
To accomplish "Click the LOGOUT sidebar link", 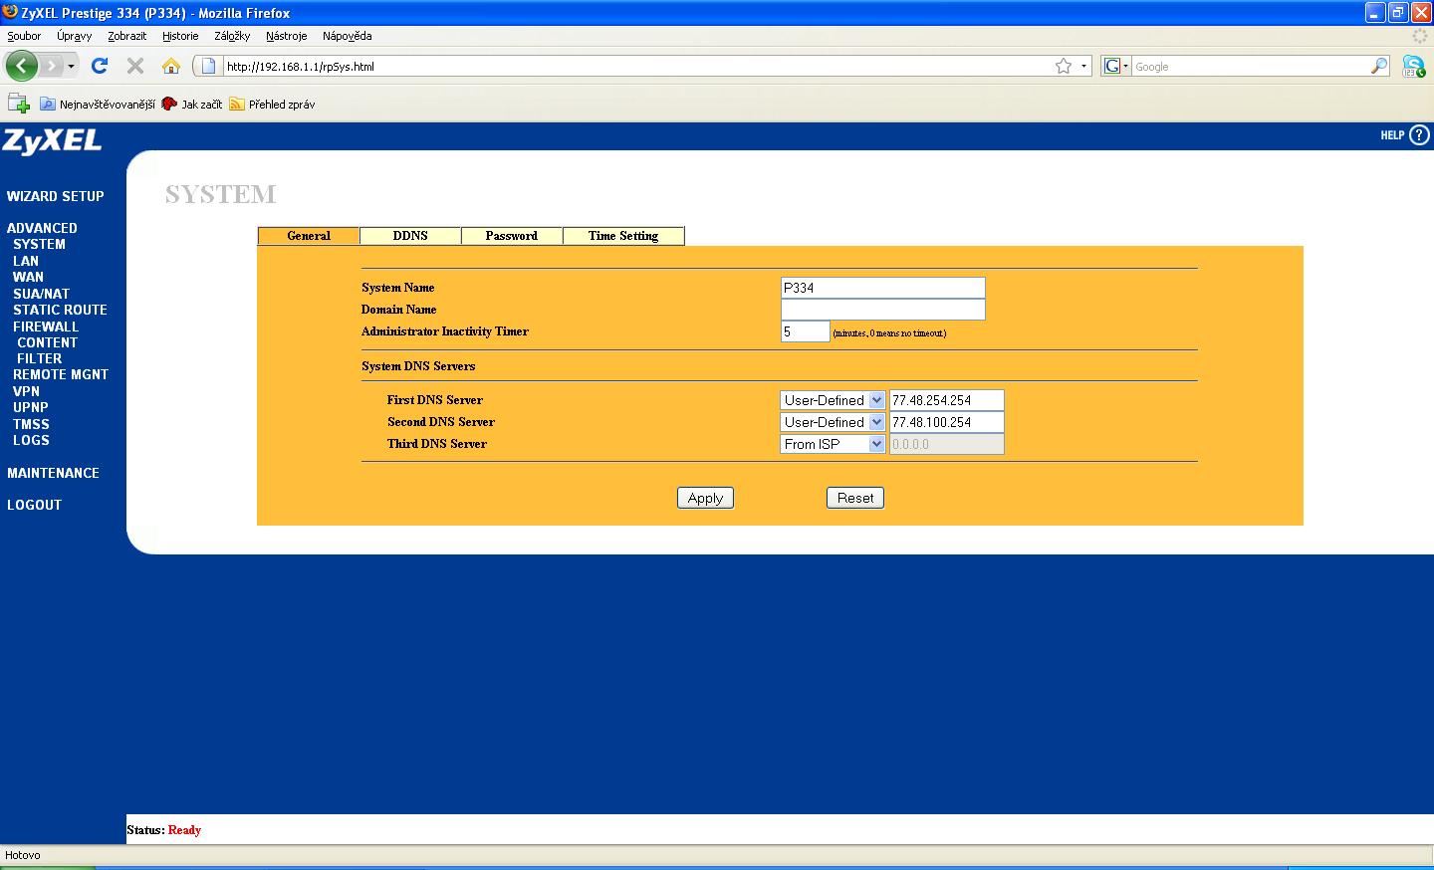I will point(35,505).
